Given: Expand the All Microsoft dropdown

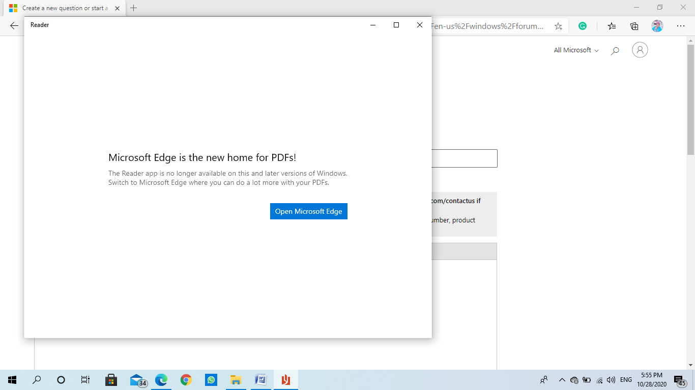Looking at the screenshot, I should click(x=576, y=50).
